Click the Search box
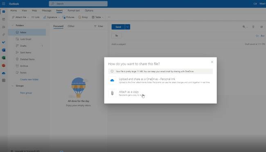Screen dimensions: 266x152 tap(78, 4)
